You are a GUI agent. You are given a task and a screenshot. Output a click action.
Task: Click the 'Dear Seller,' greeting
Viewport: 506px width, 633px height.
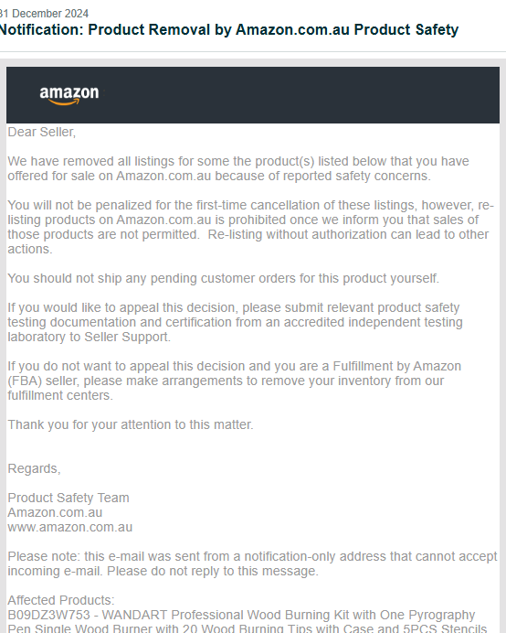[41, 132]
